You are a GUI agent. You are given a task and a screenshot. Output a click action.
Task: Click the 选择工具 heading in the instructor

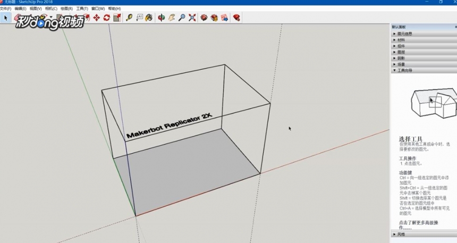click(x=410, y=139)
